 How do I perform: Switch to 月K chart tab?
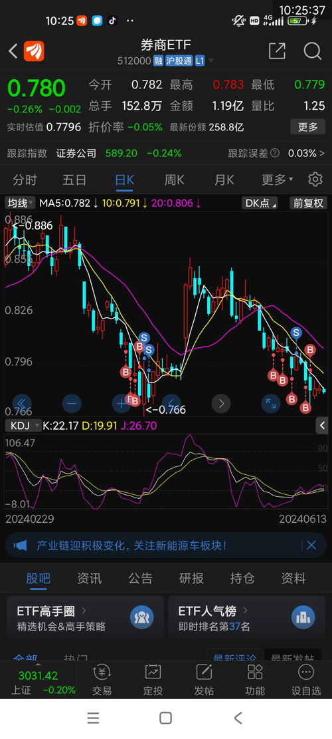(x=224, y=180)
